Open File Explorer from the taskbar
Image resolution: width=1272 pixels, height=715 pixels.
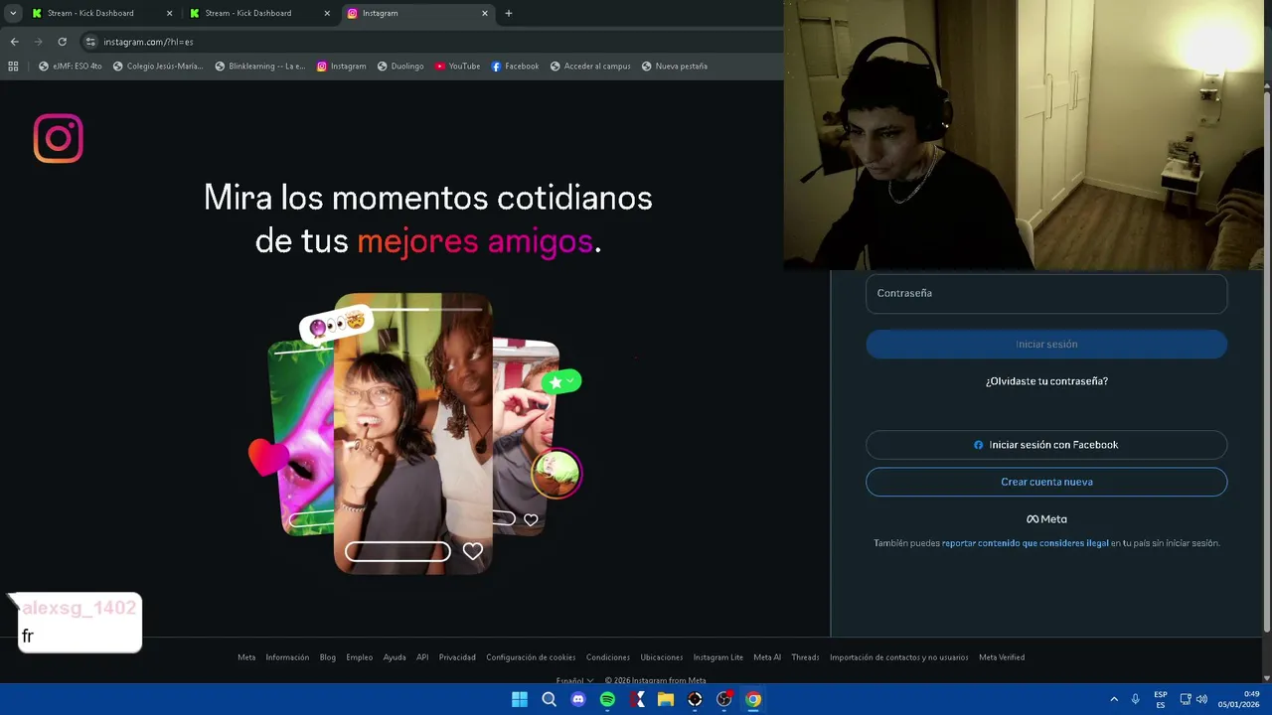click(666, 699)
